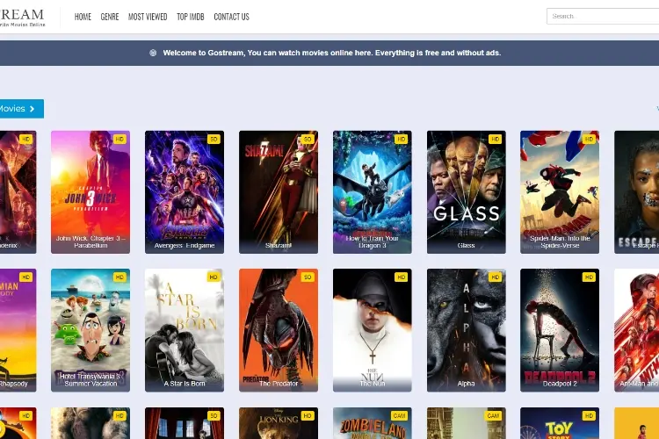Open The Nun movie poster
The width and height of the screenshot is (659, 439).
point(373,330)
